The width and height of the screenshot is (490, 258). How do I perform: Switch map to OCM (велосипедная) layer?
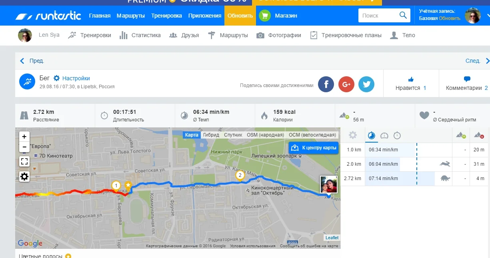point(312,135)
